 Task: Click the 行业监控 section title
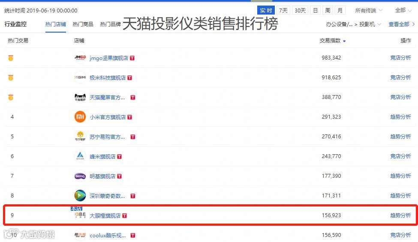[15, 24]
